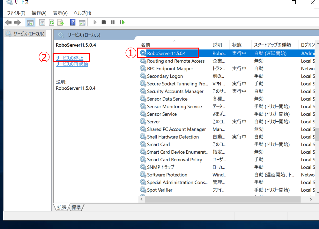
Task: Click 実行中 status in Server row
Action: (239, 122)
